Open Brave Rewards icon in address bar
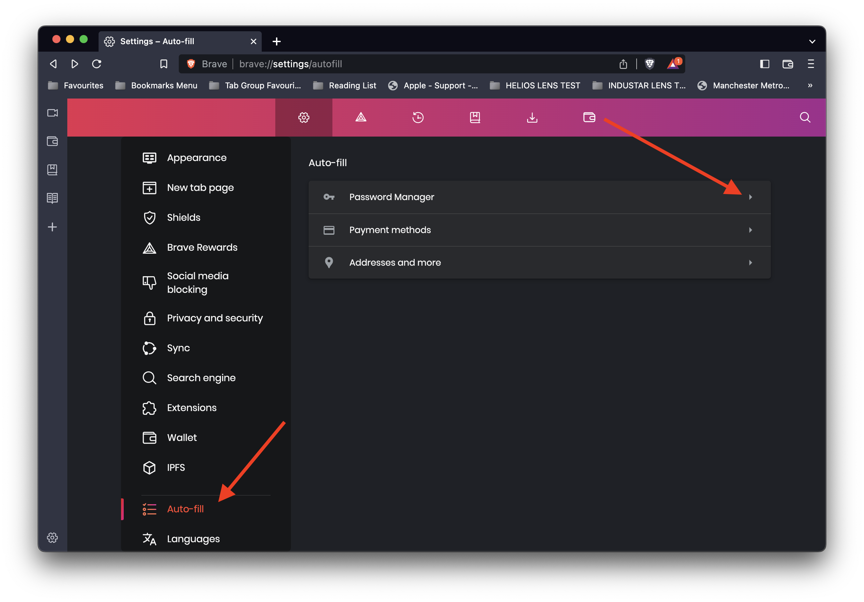The image size is (864, 602). [x=673, y=64]
